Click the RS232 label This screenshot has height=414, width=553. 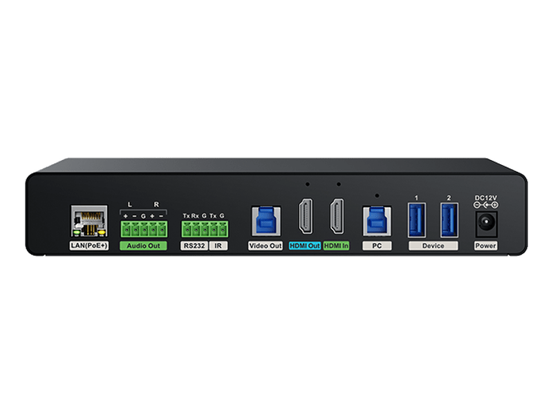click(194, 246)
